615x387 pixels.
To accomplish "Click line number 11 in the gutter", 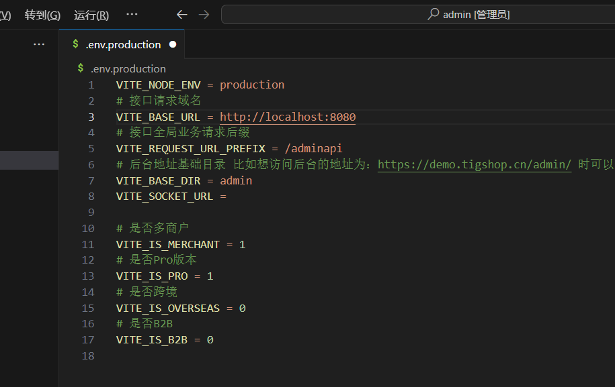I will pos(88,245).
